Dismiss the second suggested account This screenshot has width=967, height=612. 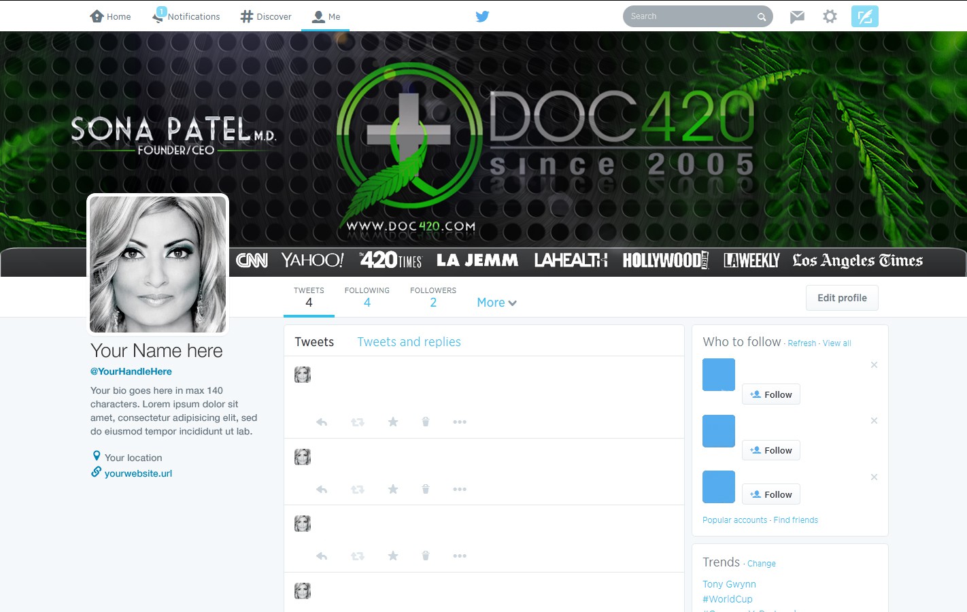pyautogui.click(x=875, y=421)
